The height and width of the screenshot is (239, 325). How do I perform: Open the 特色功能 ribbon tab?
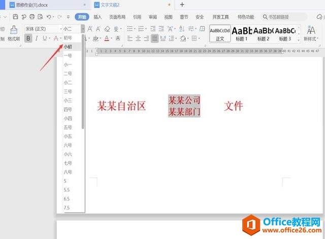point(246,17)
